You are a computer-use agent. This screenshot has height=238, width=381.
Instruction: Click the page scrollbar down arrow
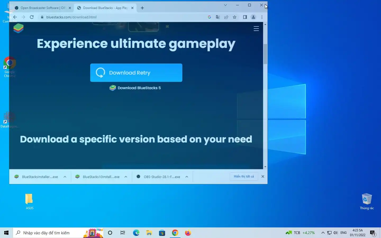click(265, 167)
